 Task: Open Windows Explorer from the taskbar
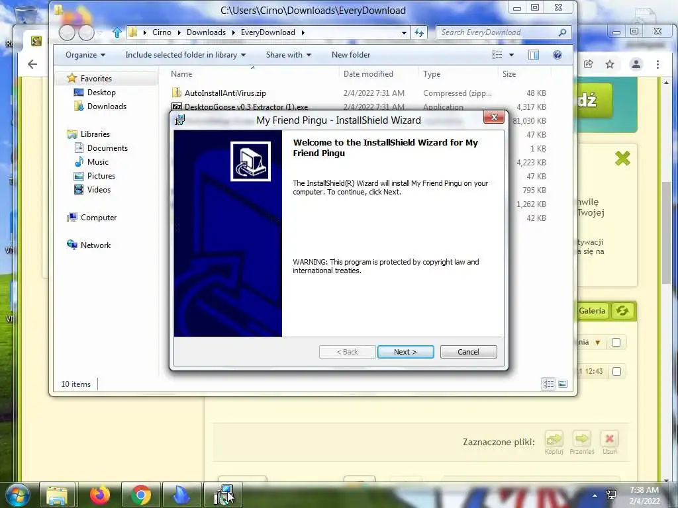(57, 495)
